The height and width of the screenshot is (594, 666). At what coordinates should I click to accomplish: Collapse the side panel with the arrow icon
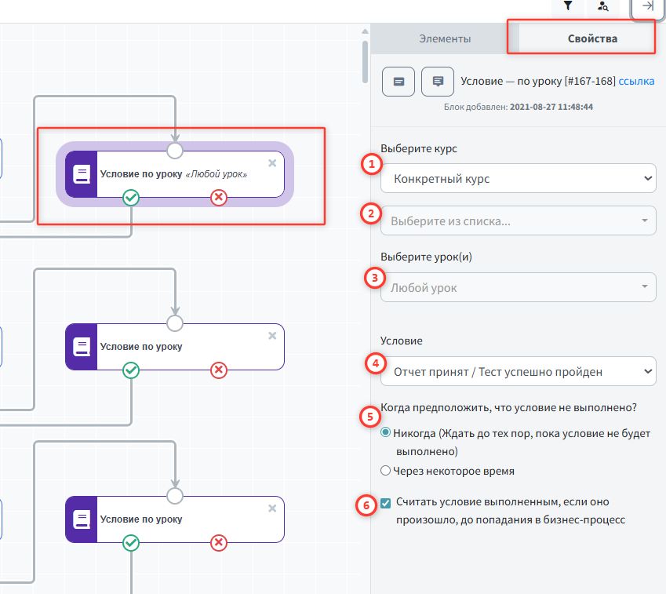[648, 6]
